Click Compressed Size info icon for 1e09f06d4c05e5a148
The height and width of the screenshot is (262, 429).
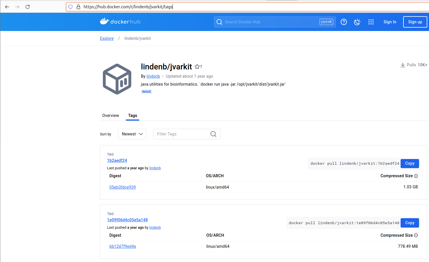tap(416, 235)
